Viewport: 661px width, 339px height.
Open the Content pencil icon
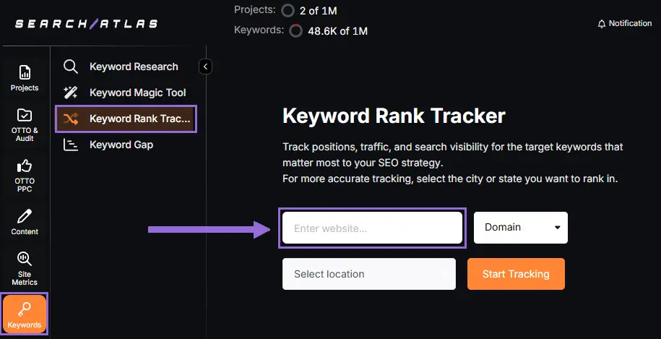(25, 217)
